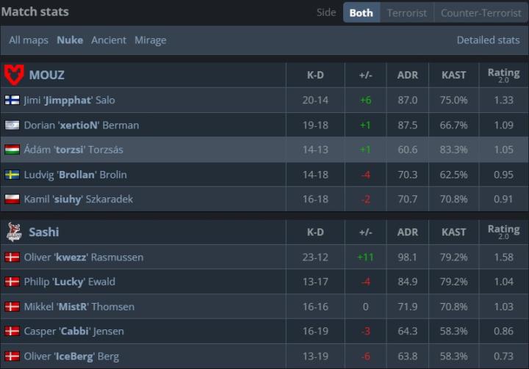The width and height of the screenshot is (529, 369).
Task: Click the Finland flag beside Jimpphat
Action: (12, 101)
